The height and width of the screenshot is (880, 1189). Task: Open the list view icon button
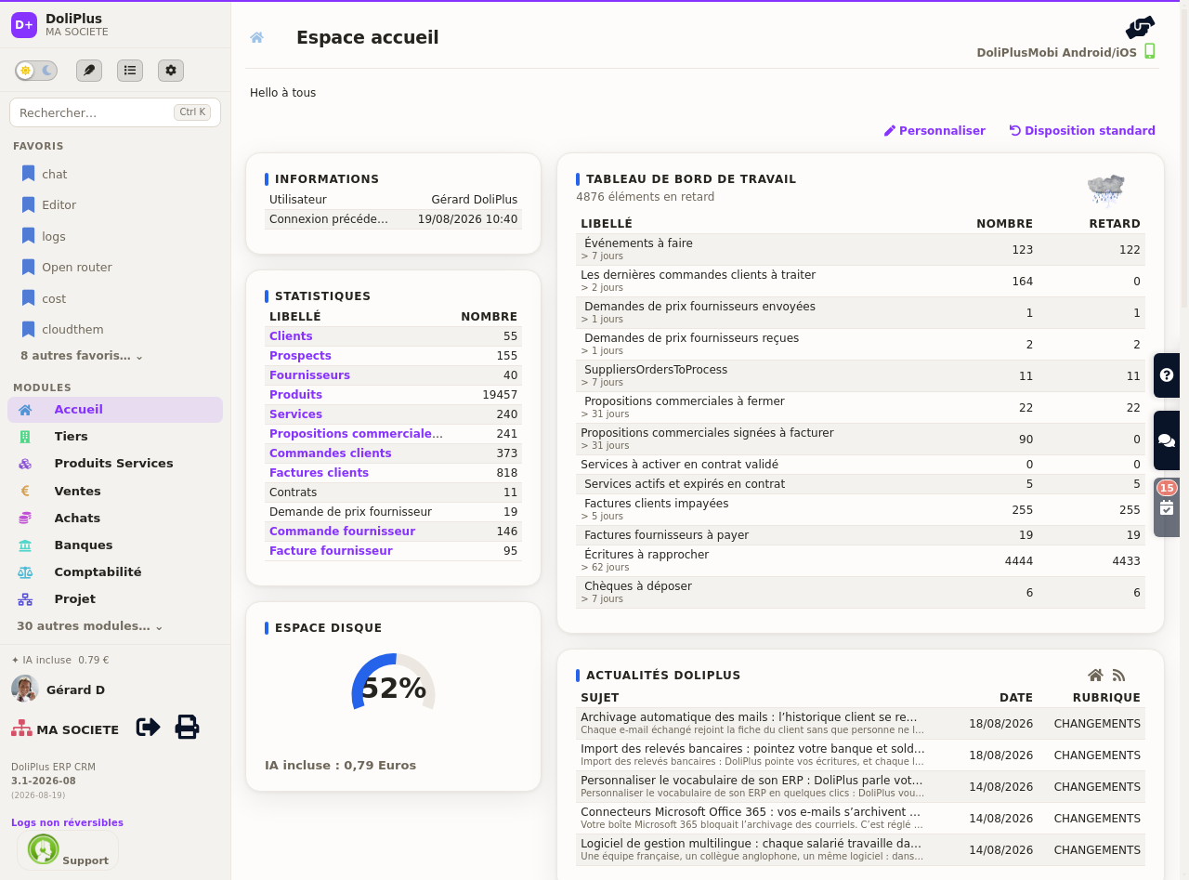click(x=130, y=71)
